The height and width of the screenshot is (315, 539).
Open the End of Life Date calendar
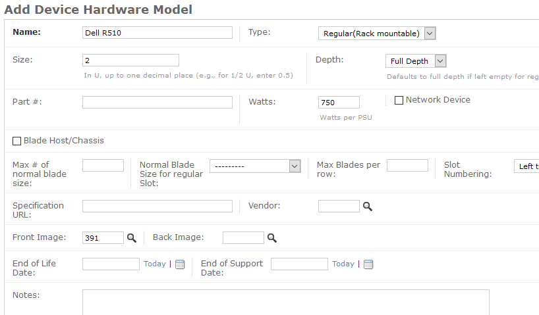point(180,264)
